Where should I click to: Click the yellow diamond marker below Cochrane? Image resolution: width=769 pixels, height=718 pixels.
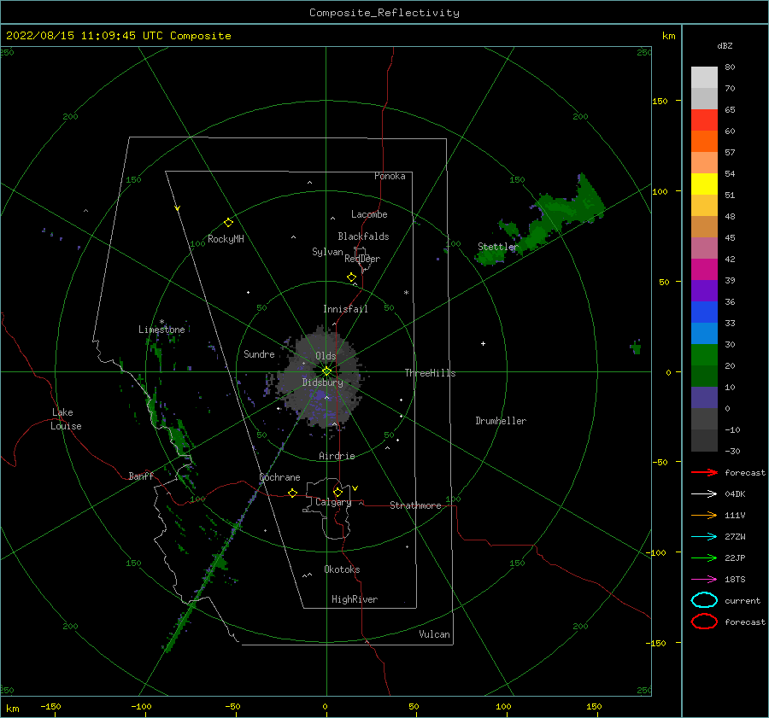292,493
